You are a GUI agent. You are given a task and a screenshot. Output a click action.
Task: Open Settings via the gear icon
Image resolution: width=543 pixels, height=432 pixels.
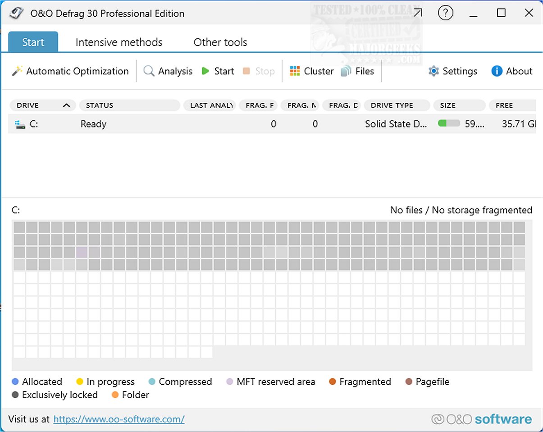[433, 71]
